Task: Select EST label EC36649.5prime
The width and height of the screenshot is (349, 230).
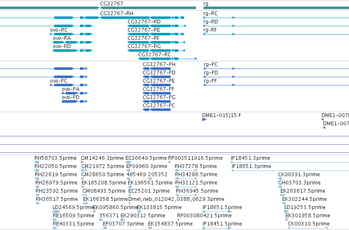Action: coord(146,158)
